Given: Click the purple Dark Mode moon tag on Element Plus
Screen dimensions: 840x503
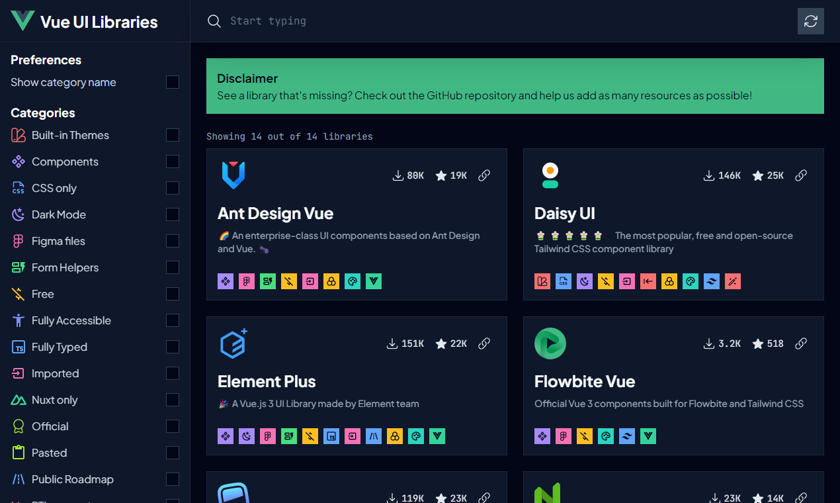Looking at the screenshot, I should [x=247, y=436].
